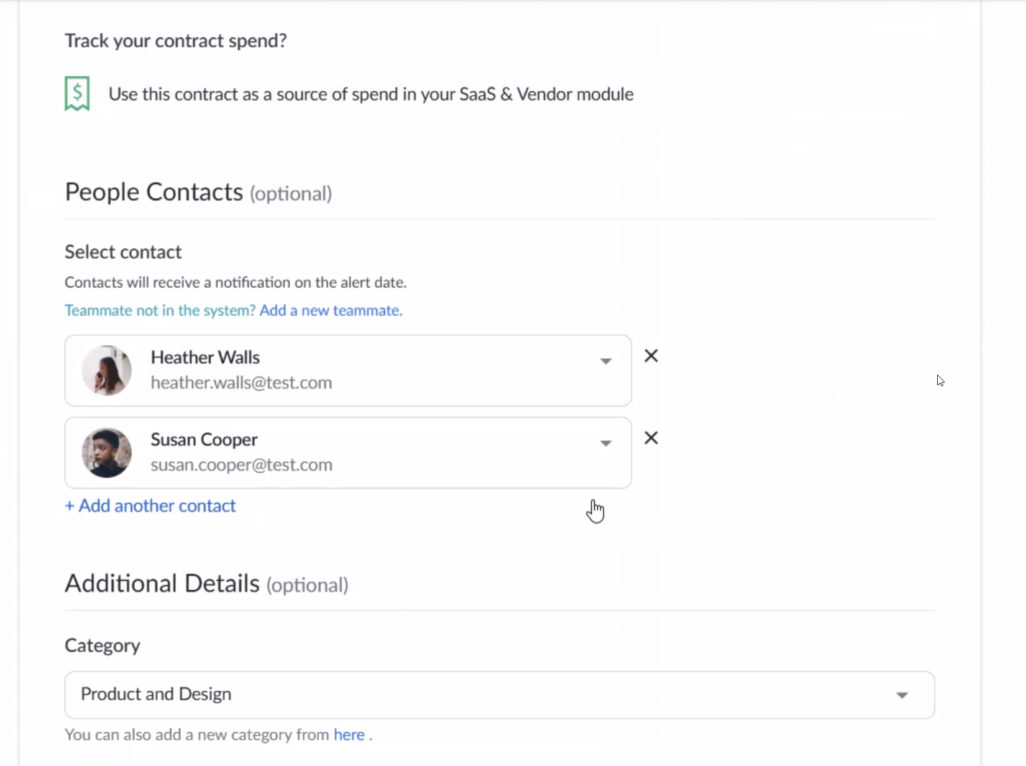Remove Susan Cooper contact with X icon
1026x766 pixels.
pos(651,438)
